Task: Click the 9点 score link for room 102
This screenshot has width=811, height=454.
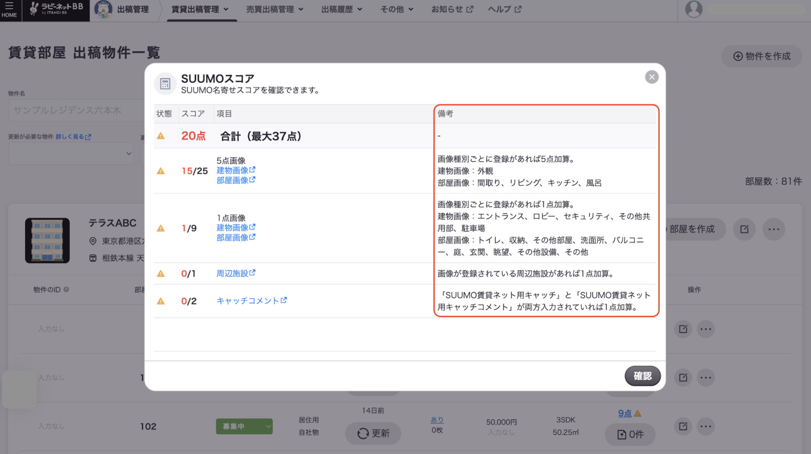Action: tap(625, 413)
